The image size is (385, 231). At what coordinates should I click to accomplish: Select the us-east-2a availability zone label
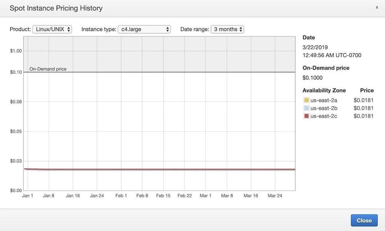(324, 100)
